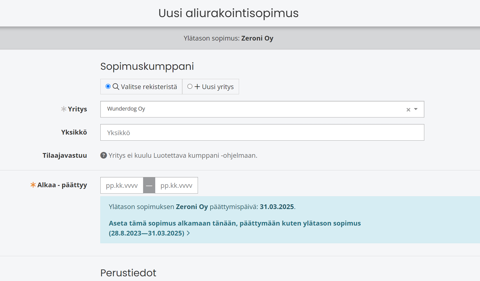Expand the Yritys dropdown arrow
Image resolution: width=480 pixels, height=281 pixels.
(x=416, y=109)
